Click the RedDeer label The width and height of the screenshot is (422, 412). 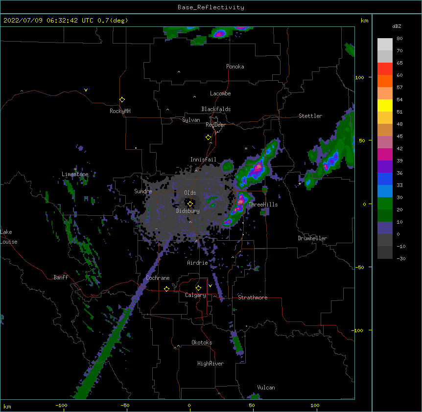pos(215,125)
